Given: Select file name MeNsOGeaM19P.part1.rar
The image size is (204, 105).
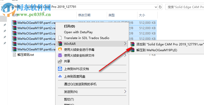Looking at the screenshot, I should click(36, 23).
